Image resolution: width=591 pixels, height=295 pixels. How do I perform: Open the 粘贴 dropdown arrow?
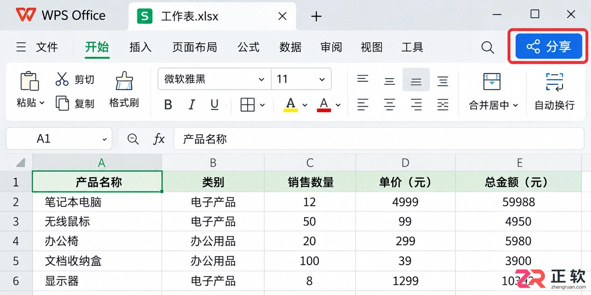click(42, 103)
